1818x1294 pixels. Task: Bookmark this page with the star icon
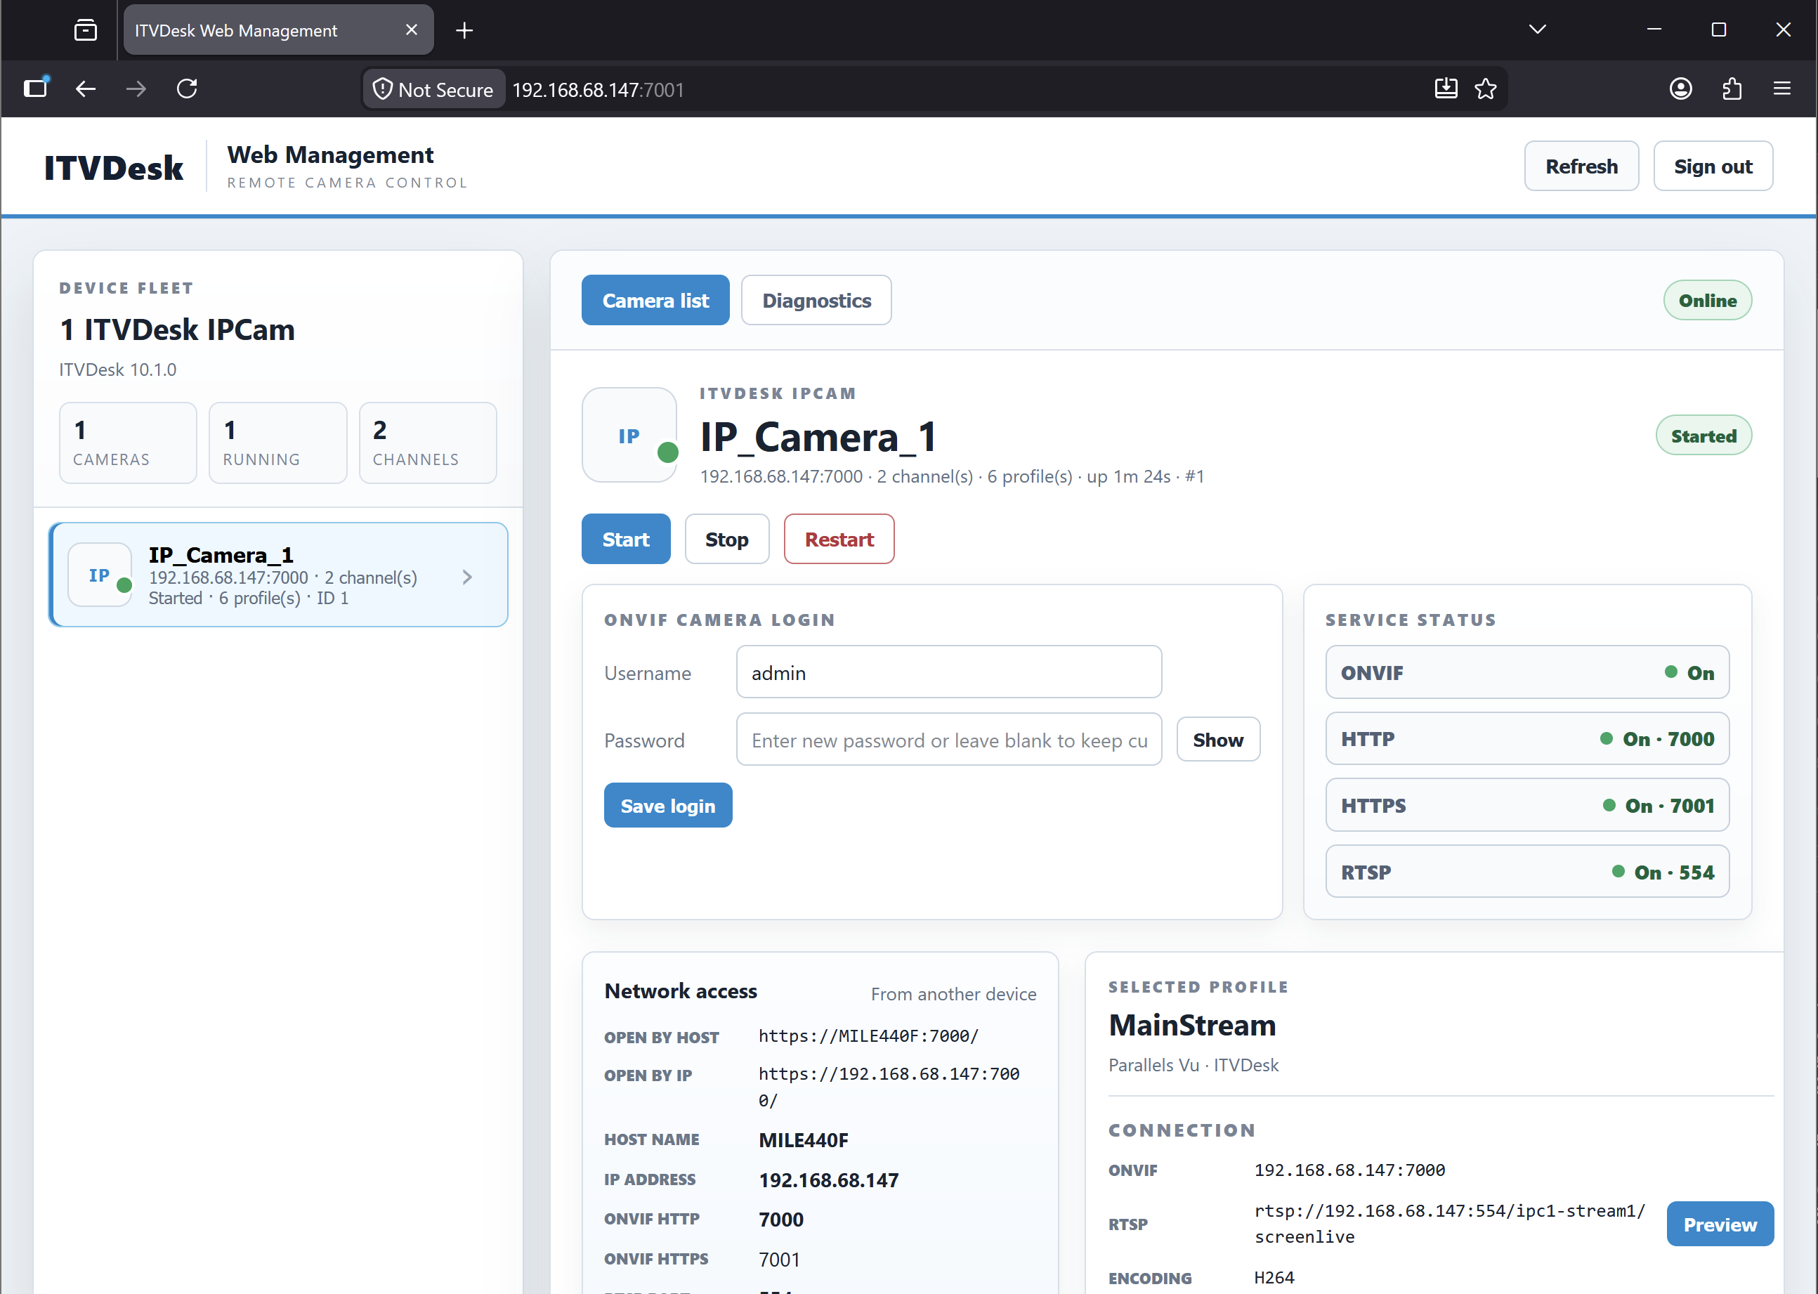(x=1486, y=89)
